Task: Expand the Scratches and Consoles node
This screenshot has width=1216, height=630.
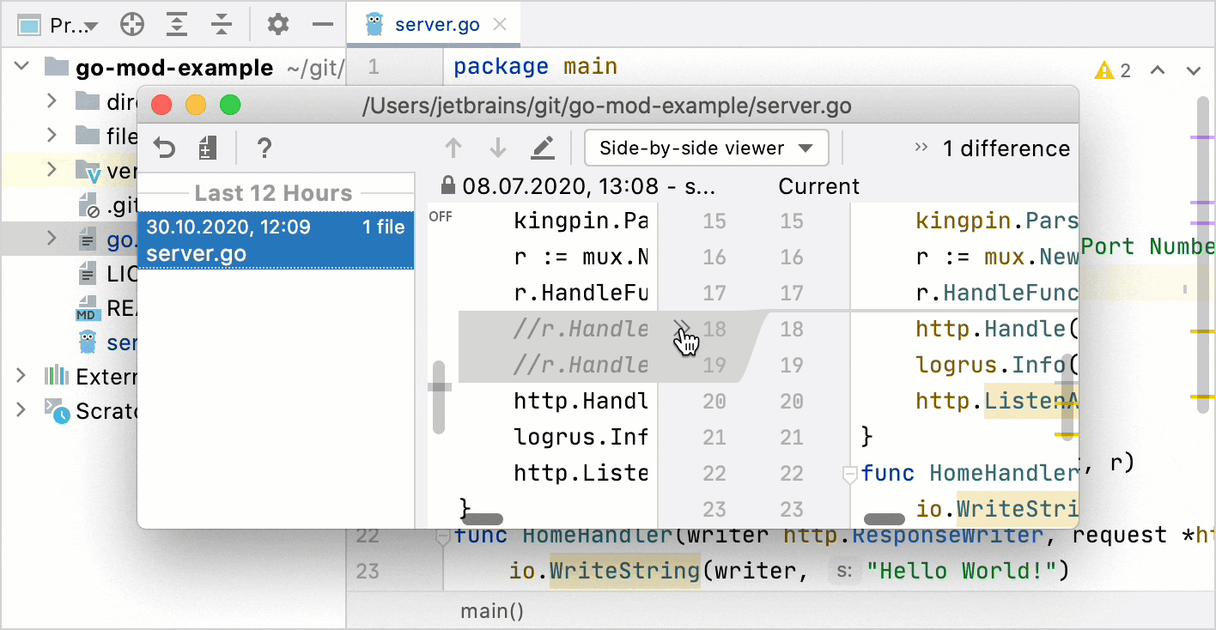Action: [21, 410]
